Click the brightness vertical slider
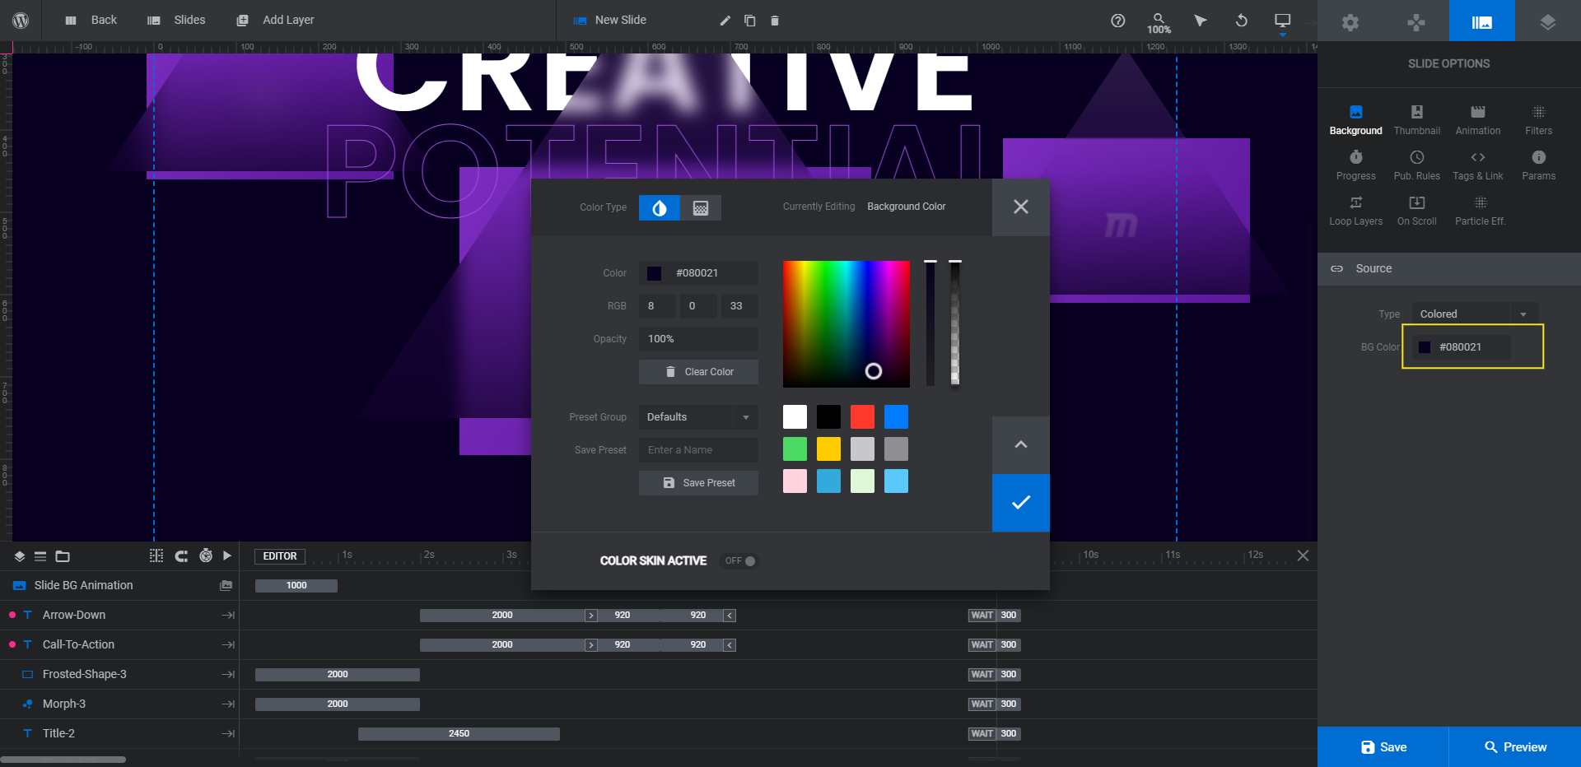This screenshot has height=767, width=1581. click(x=930, y=324)
